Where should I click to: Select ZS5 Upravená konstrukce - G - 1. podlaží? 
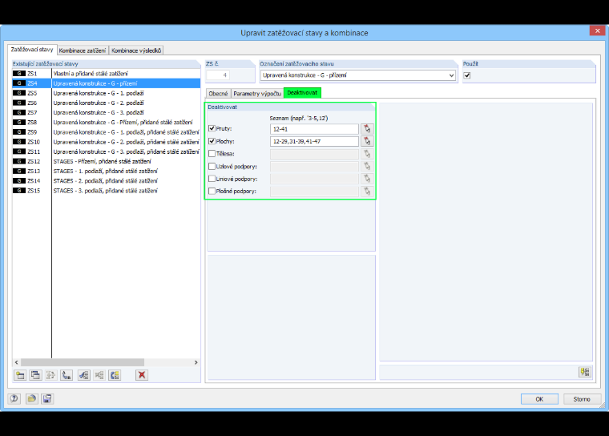click(107, 93)
